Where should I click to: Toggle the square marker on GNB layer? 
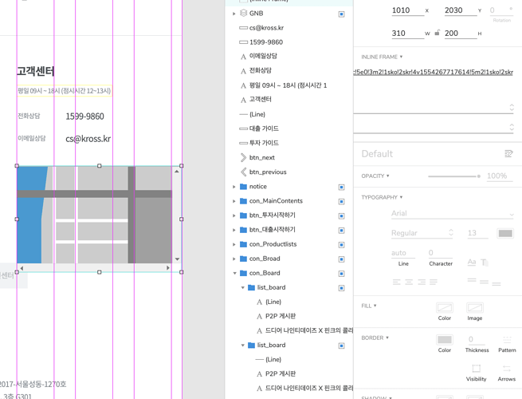point(341,14)
